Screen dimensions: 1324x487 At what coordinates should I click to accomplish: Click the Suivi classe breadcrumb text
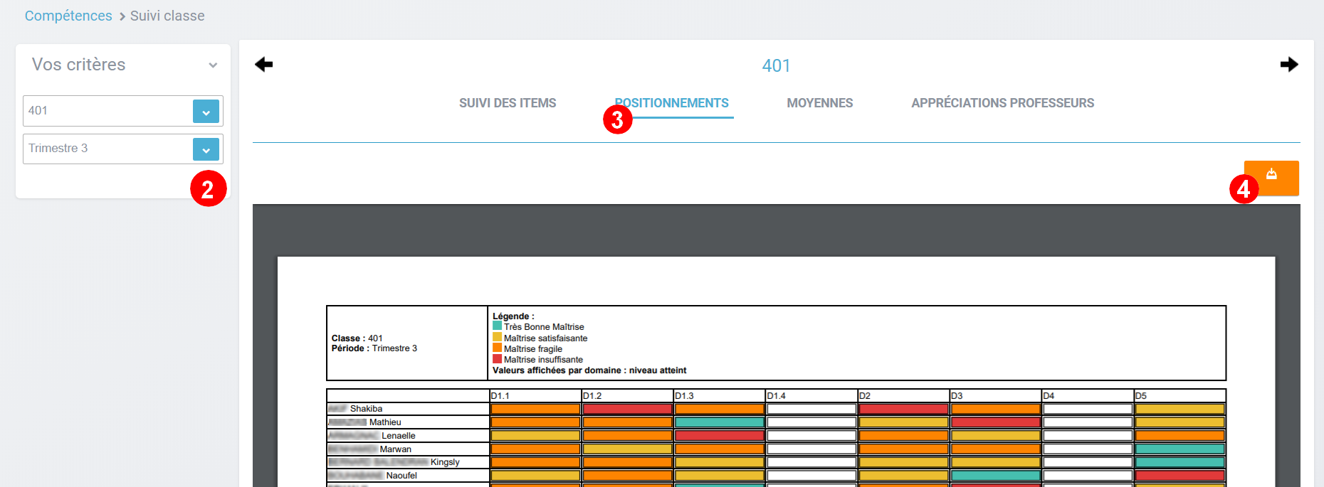pos(167,16)
